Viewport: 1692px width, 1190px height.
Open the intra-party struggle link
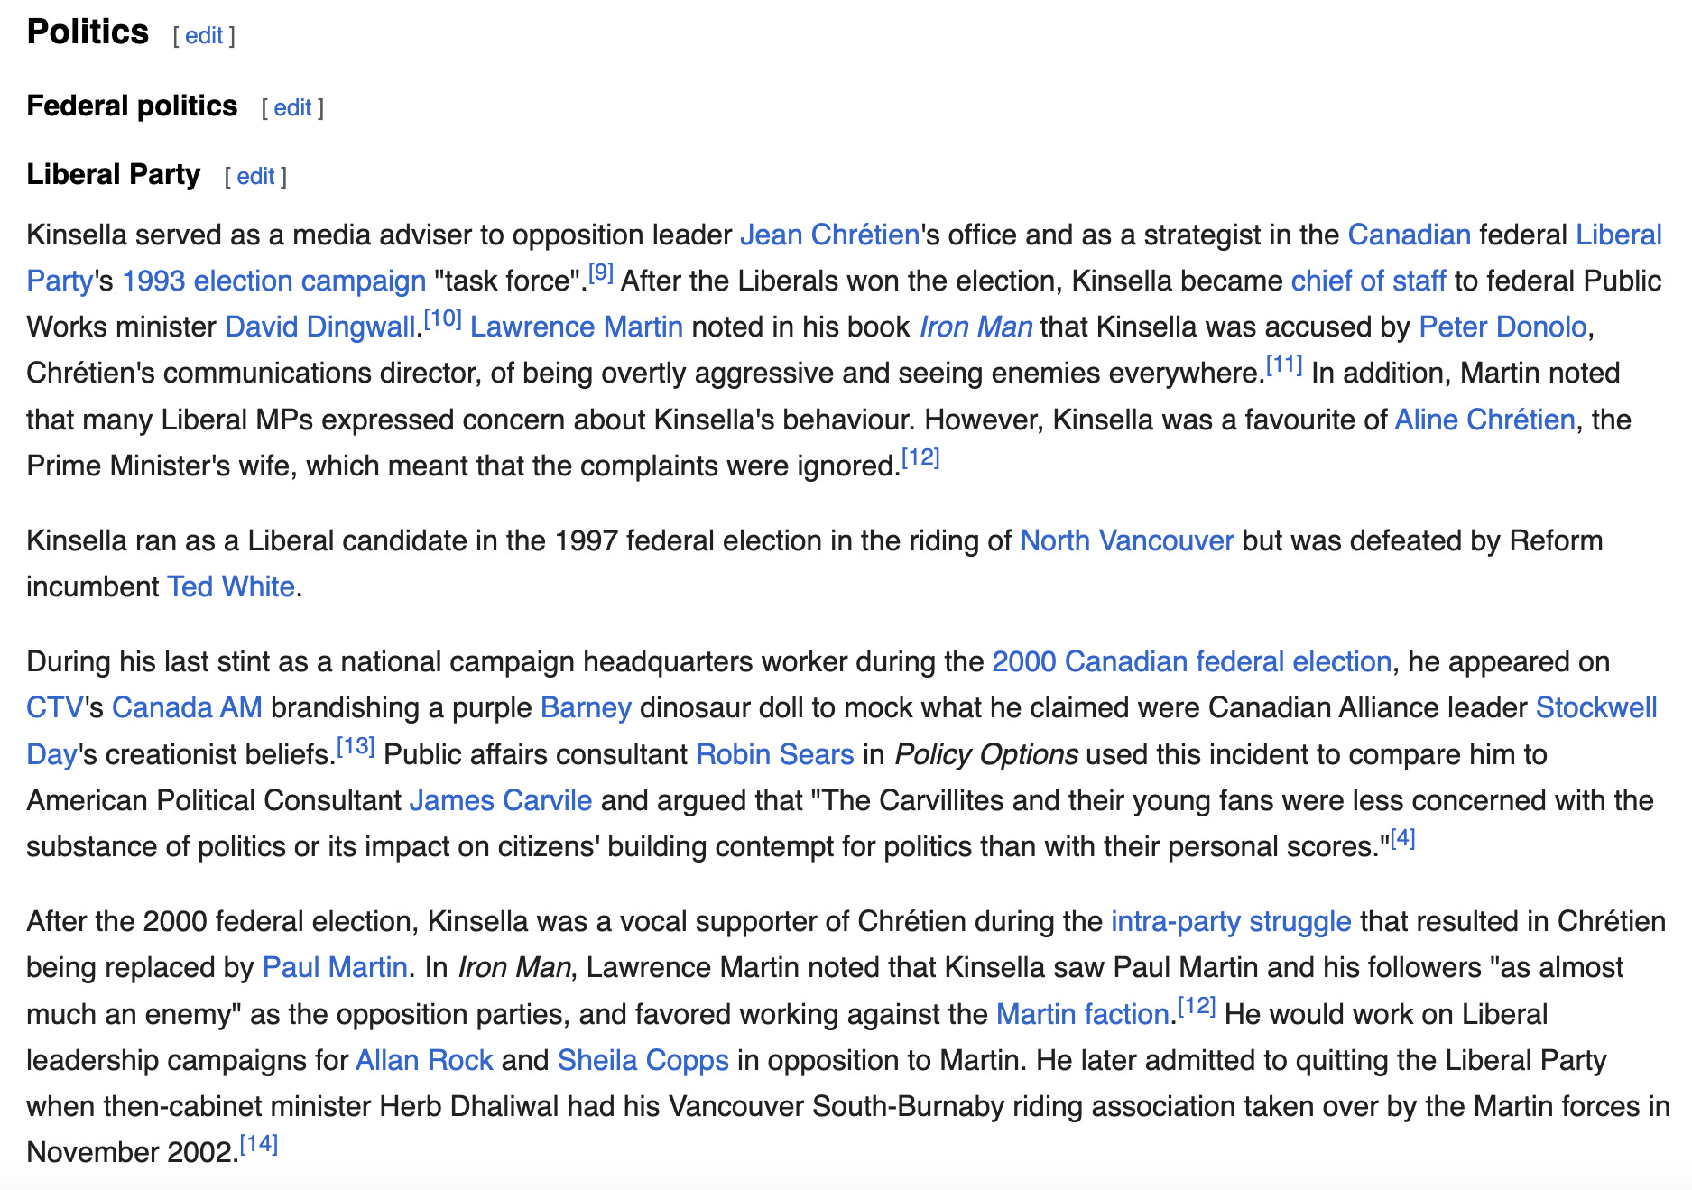(x=1231, y=921)
